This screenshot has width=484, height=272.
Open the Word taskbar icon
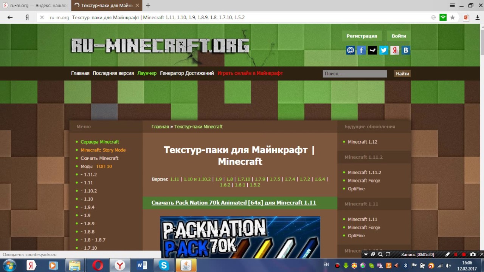(142, 266)
